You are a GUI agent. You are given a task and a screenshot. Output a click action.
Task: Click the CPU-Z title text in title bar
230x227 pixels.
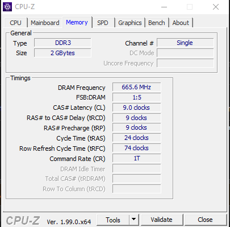(x=25, y=7)
